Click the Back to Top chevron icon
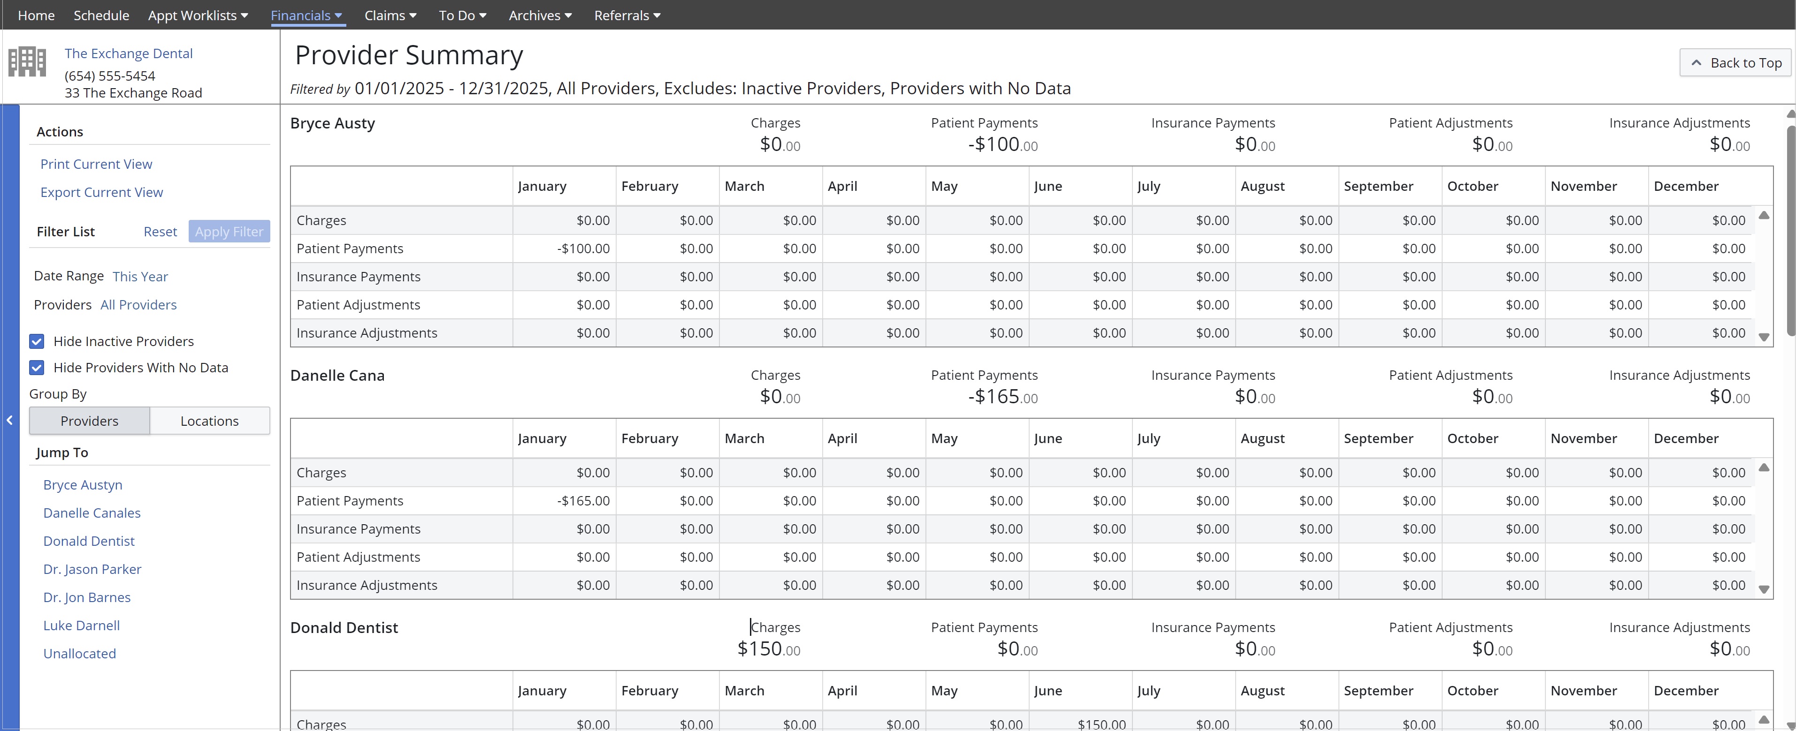Image resolution: width=1796 pixels, height=731 pixels. [x=1697, y=63]
